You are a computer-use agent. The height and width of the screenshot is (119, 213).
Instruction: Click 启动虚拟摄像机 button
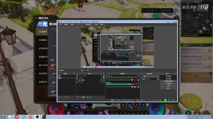168,81
